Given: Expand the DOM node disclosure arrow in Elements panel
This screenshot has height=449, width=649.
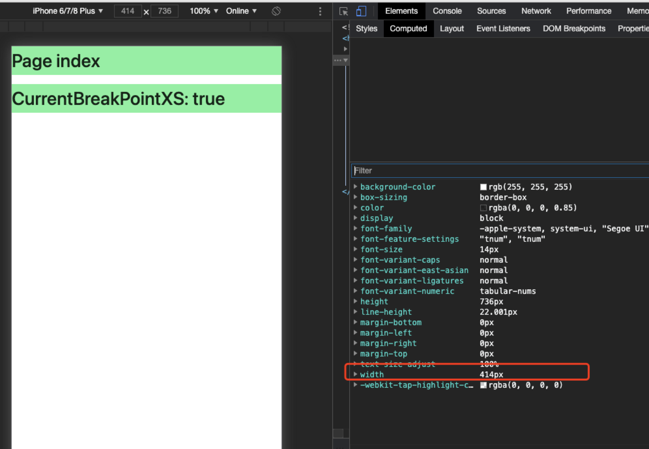Looking at the screenshot, I should (346, 49).
